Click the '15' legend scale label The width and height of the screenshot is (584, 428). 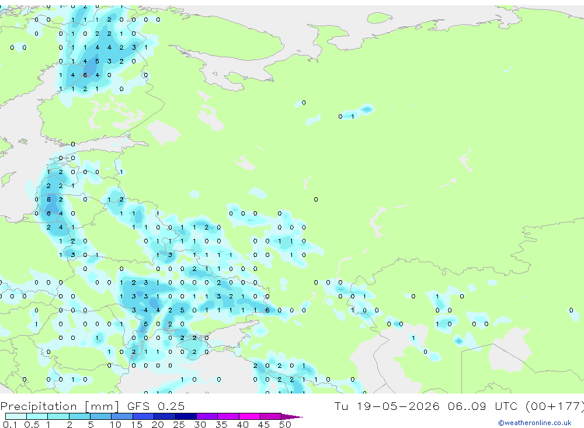[x=137, y=424]
